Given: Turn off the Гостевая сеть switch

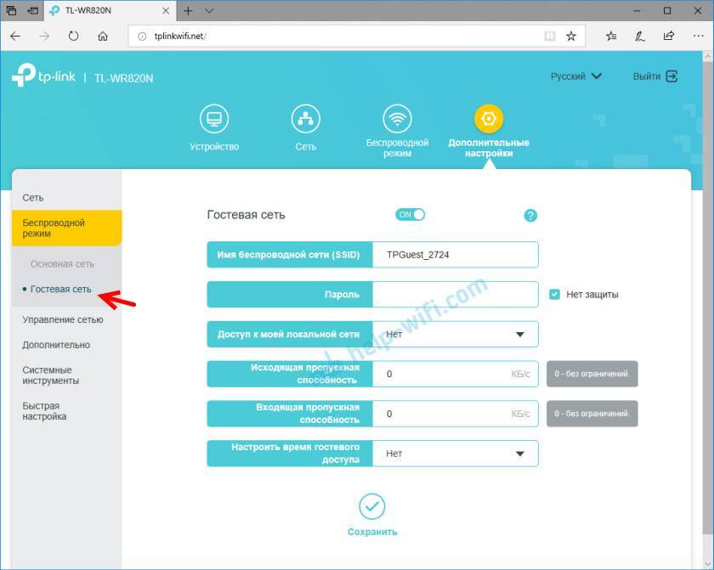Looking at the screenshot, I should [x=410, y=215].
